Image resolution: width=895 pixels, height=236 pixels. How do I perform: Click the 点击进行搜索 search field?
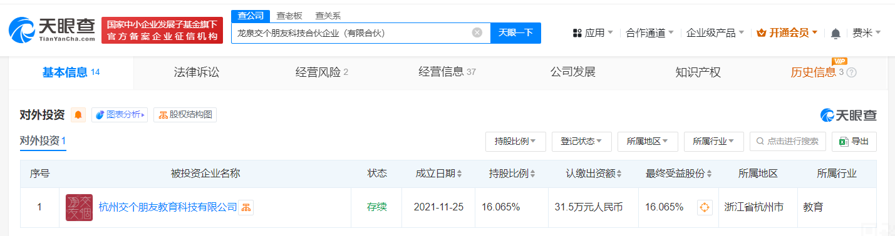click(x=788, y=142)
